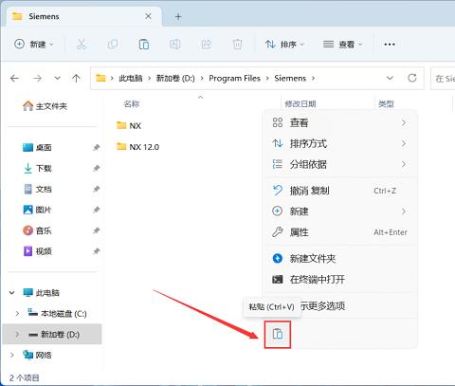
Task: Add a new tab with plus button
Action: point(178,17)
